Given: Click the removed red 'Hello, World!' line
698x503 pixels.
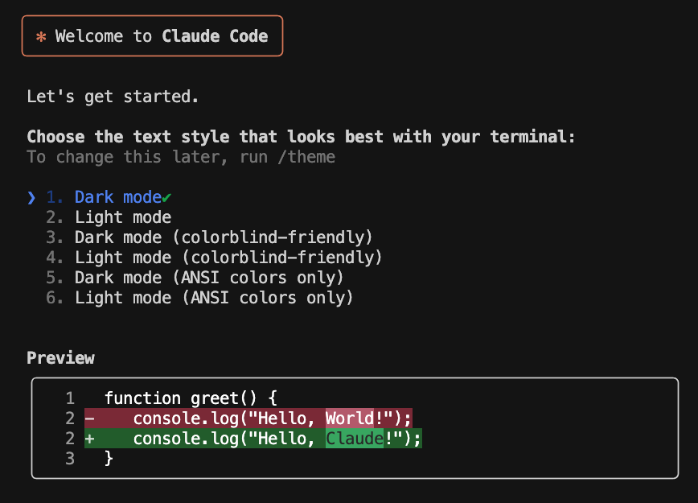Looking at the screenshot, I should tap(248, 418).
